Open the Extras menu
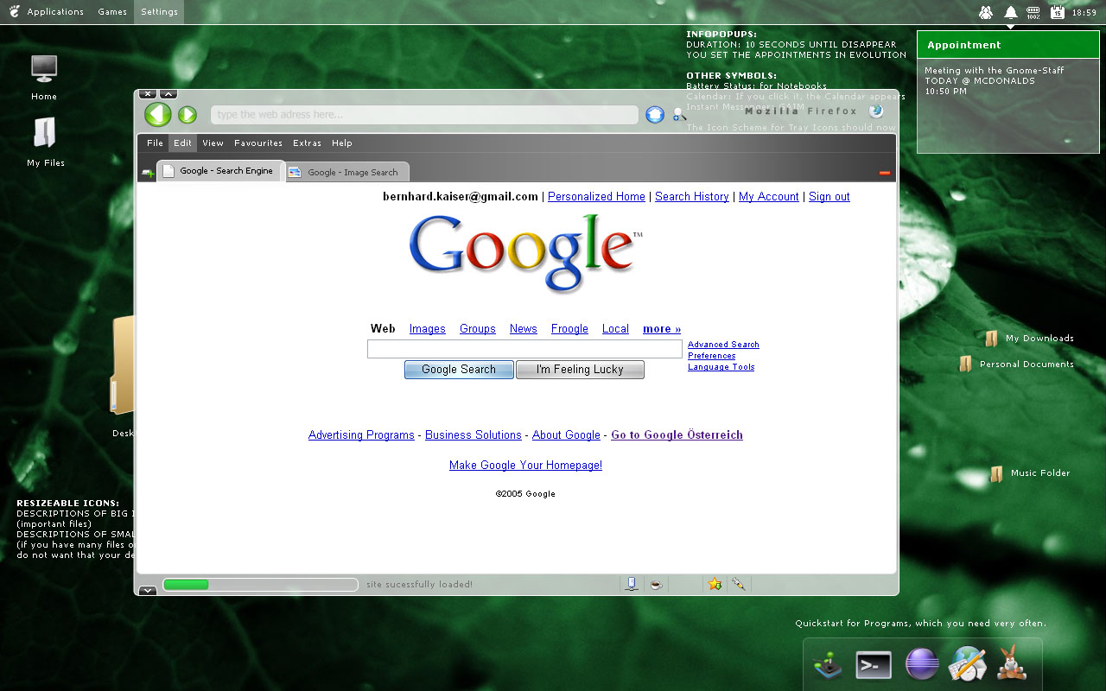This screenshot has height=691, width=1106. pos(307,143)
